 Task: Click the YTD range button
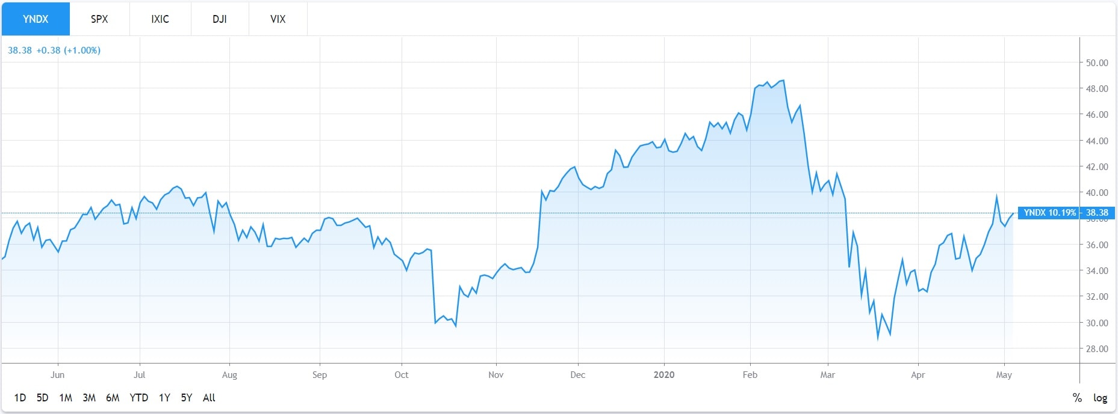click(x=138, y=398)
